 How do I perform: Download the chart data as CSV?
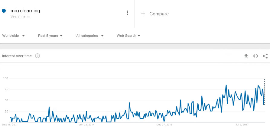[246, 56]
